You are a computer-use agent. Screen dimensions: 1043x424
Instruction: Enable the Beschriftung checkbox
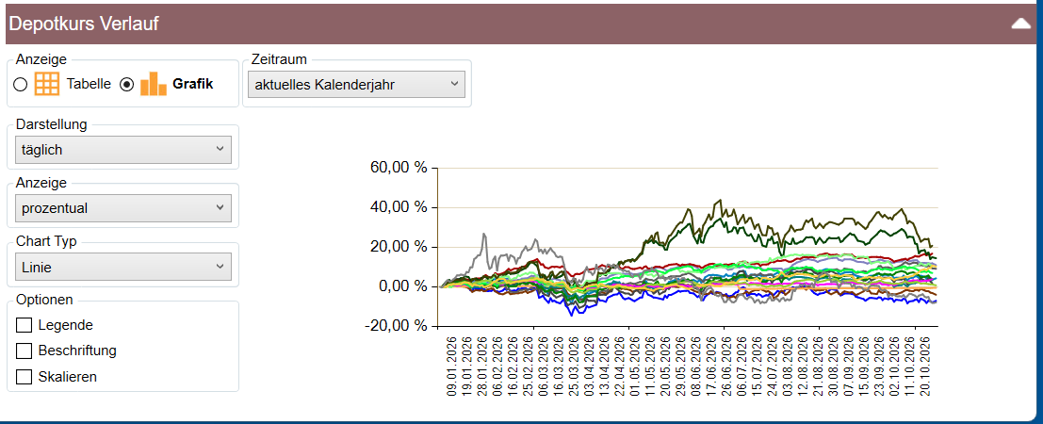click(24, 351)
